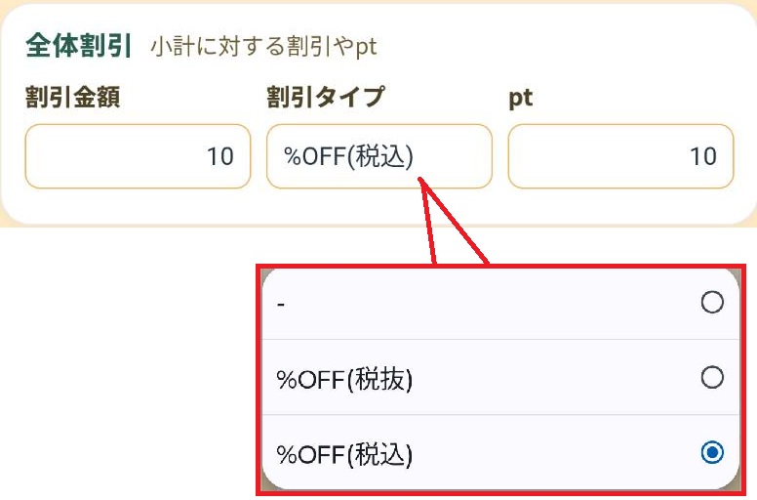757x500 pixels.
Task: Click the value 10 in pt field
Action: point(702,156)
